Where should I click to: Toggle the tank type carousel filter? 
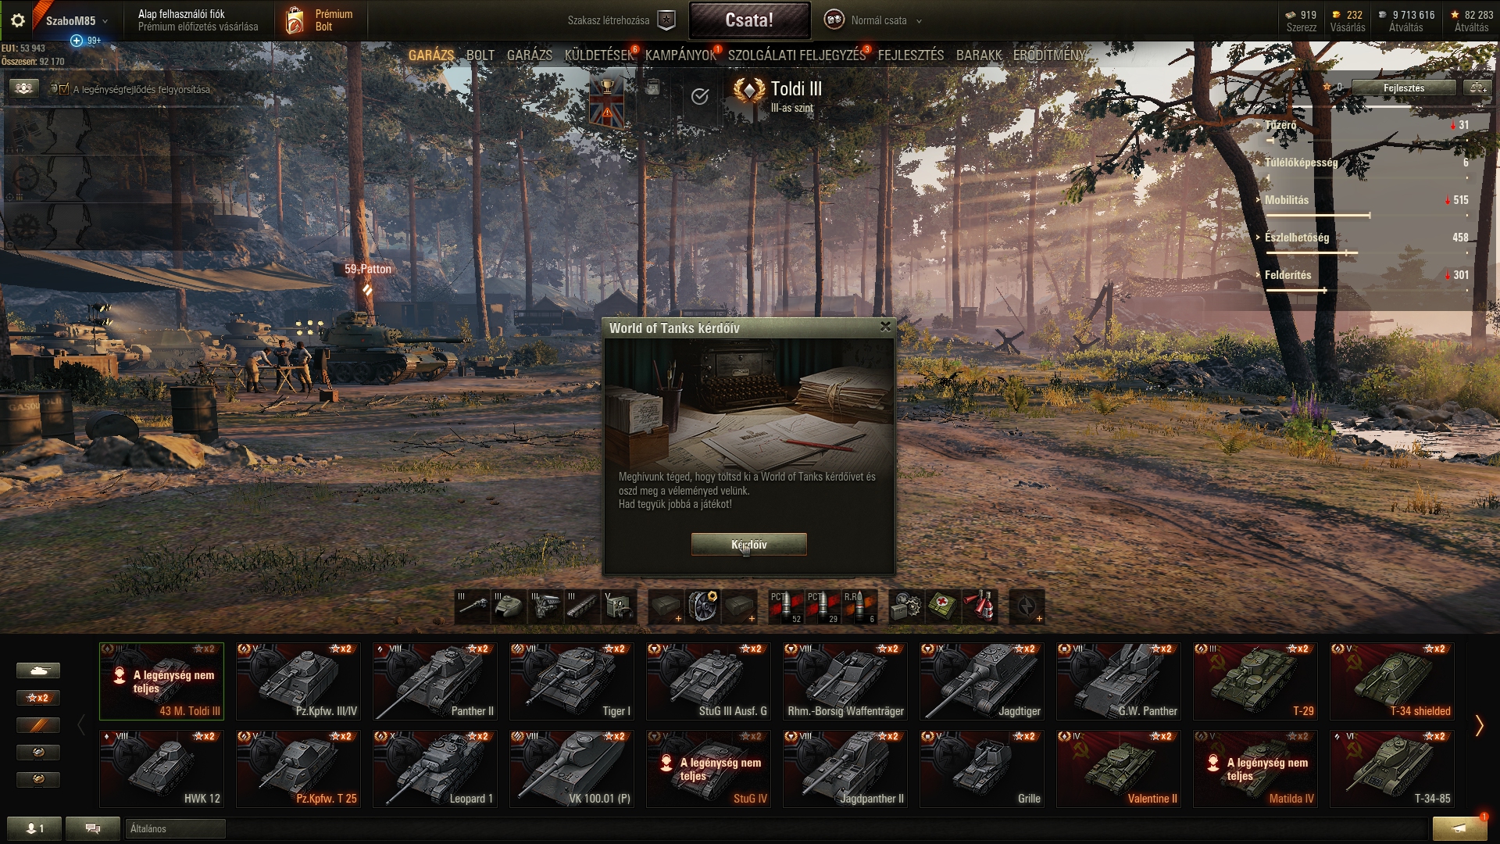pos(38,671)
